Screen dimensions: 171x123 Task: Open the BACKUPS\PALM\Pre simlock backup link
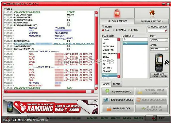54,44
